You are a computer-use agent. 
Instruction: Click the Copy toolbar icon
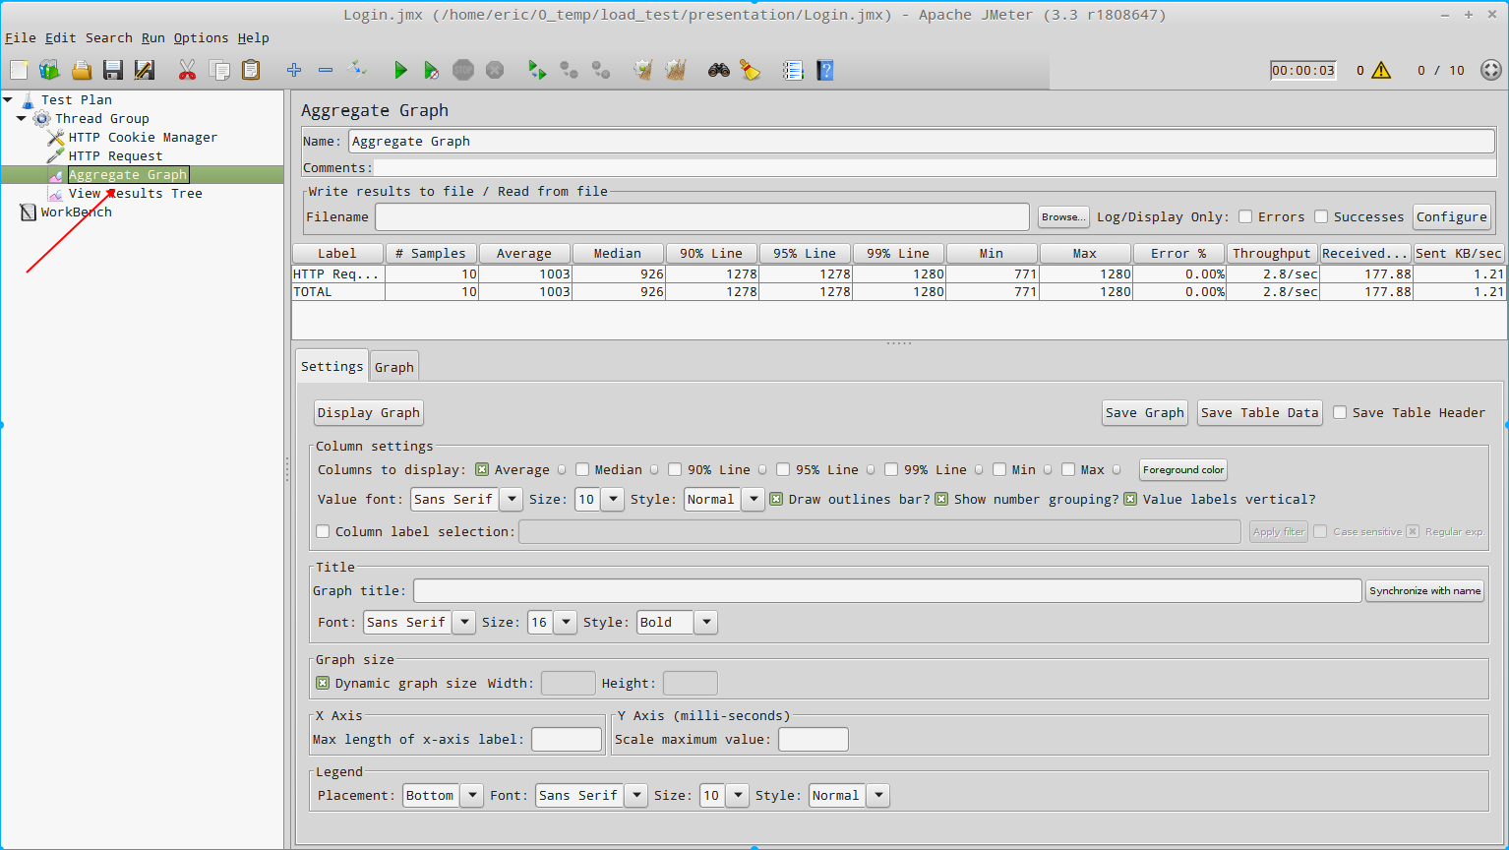tap(219, 70)
